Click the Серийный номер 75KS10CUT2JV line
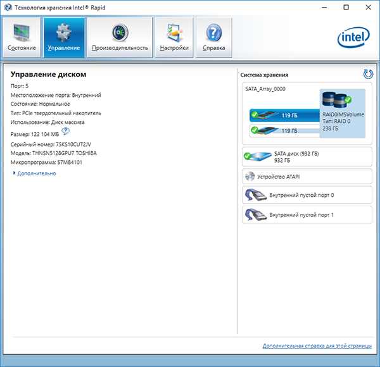 point(51,144)
